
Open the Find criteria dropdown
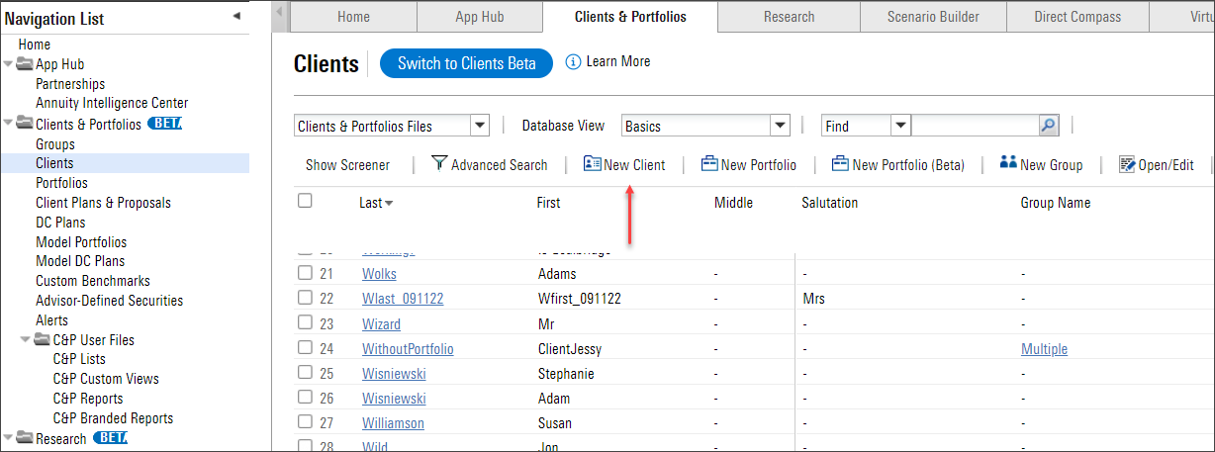[900, 126]
